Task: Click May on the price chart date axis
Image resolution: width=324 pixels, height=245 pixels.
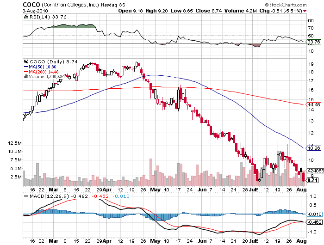Action: coord(155,190)
